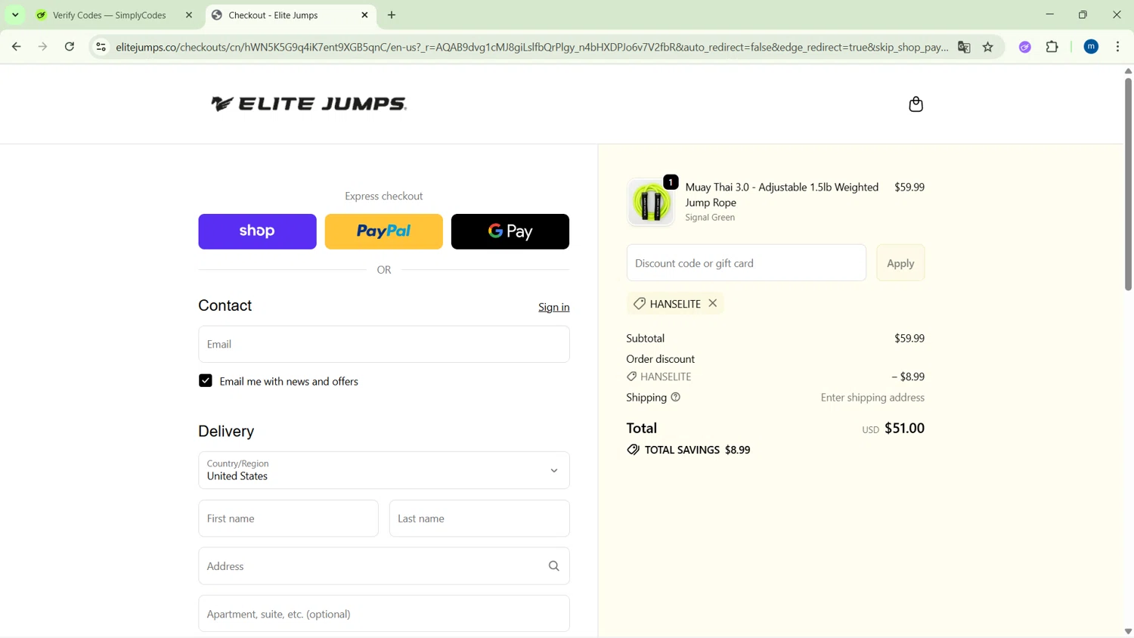Pay with PayPal express button
The image size is (1134, 638).
[384, 231]
